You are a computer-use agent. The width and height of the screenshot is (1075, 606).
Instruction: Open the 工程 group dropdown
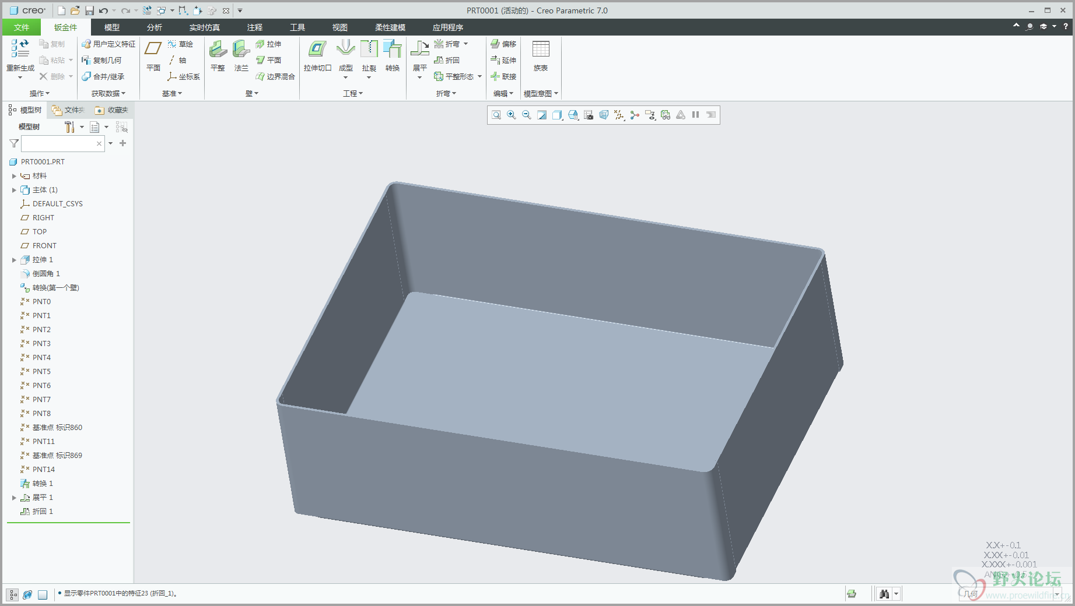353,93
